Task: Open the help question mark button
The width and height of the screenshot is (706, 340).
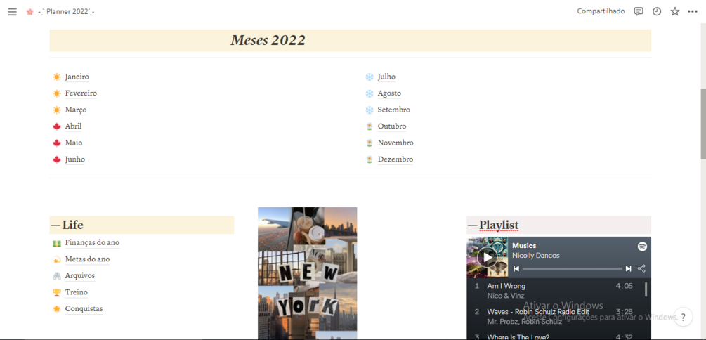Action: (683, 317)
